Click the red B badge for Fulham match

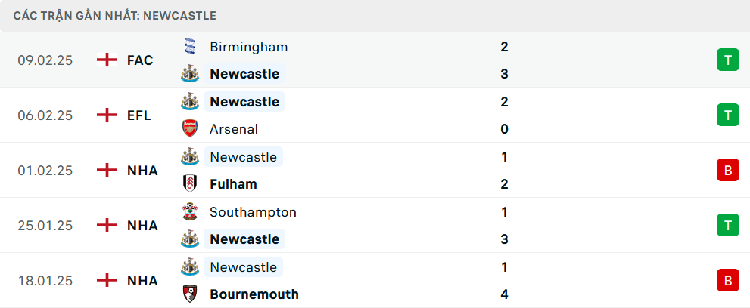[727, 171]
